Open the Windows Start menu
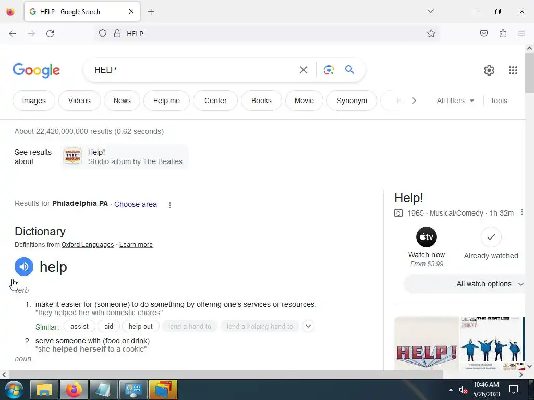Image resolution: width=534 pixels, height=400 pixels. [14, 390]
